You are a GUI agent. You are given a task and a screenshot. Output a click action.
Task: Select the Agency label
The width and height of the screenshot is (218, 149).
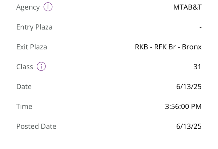tap(28, 7)
